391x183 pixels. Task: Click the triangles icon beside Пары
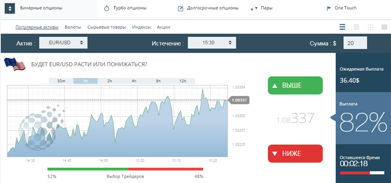[254, 8]
